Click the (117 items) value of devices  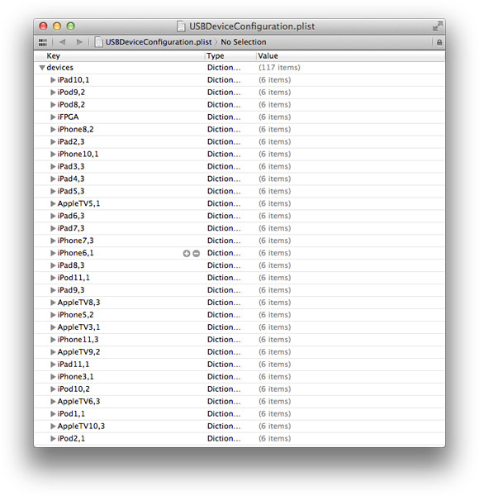click(x=279, y=68)
